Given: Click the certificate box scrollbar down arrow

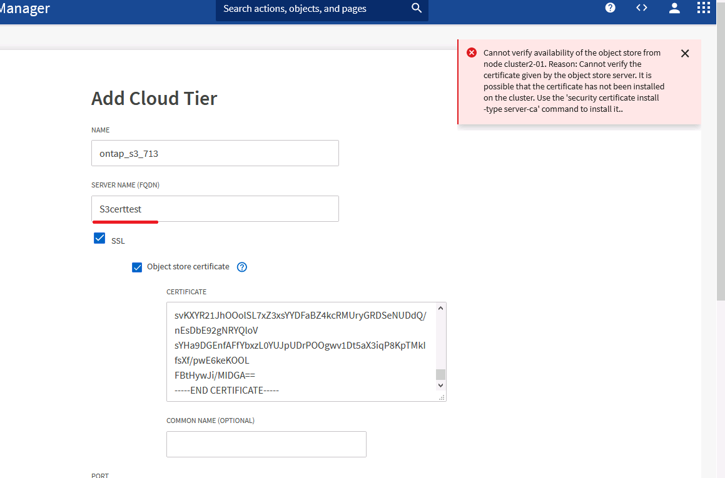Looking at the screenshot, I should (440, 386).
